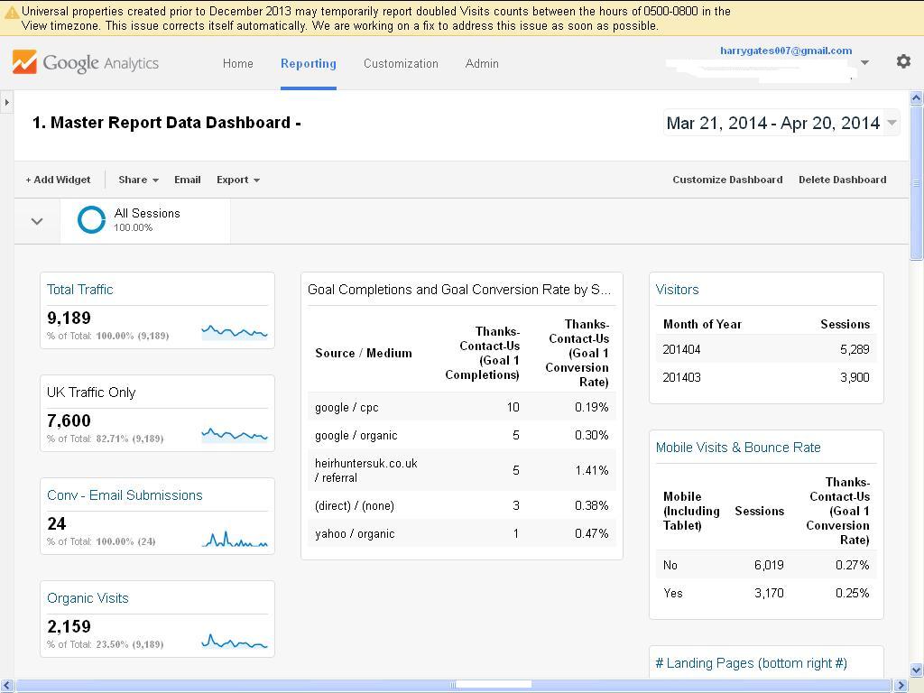Expand the left sidebar arrow
The height and width of the screenshot is (693, 924).
6,102
